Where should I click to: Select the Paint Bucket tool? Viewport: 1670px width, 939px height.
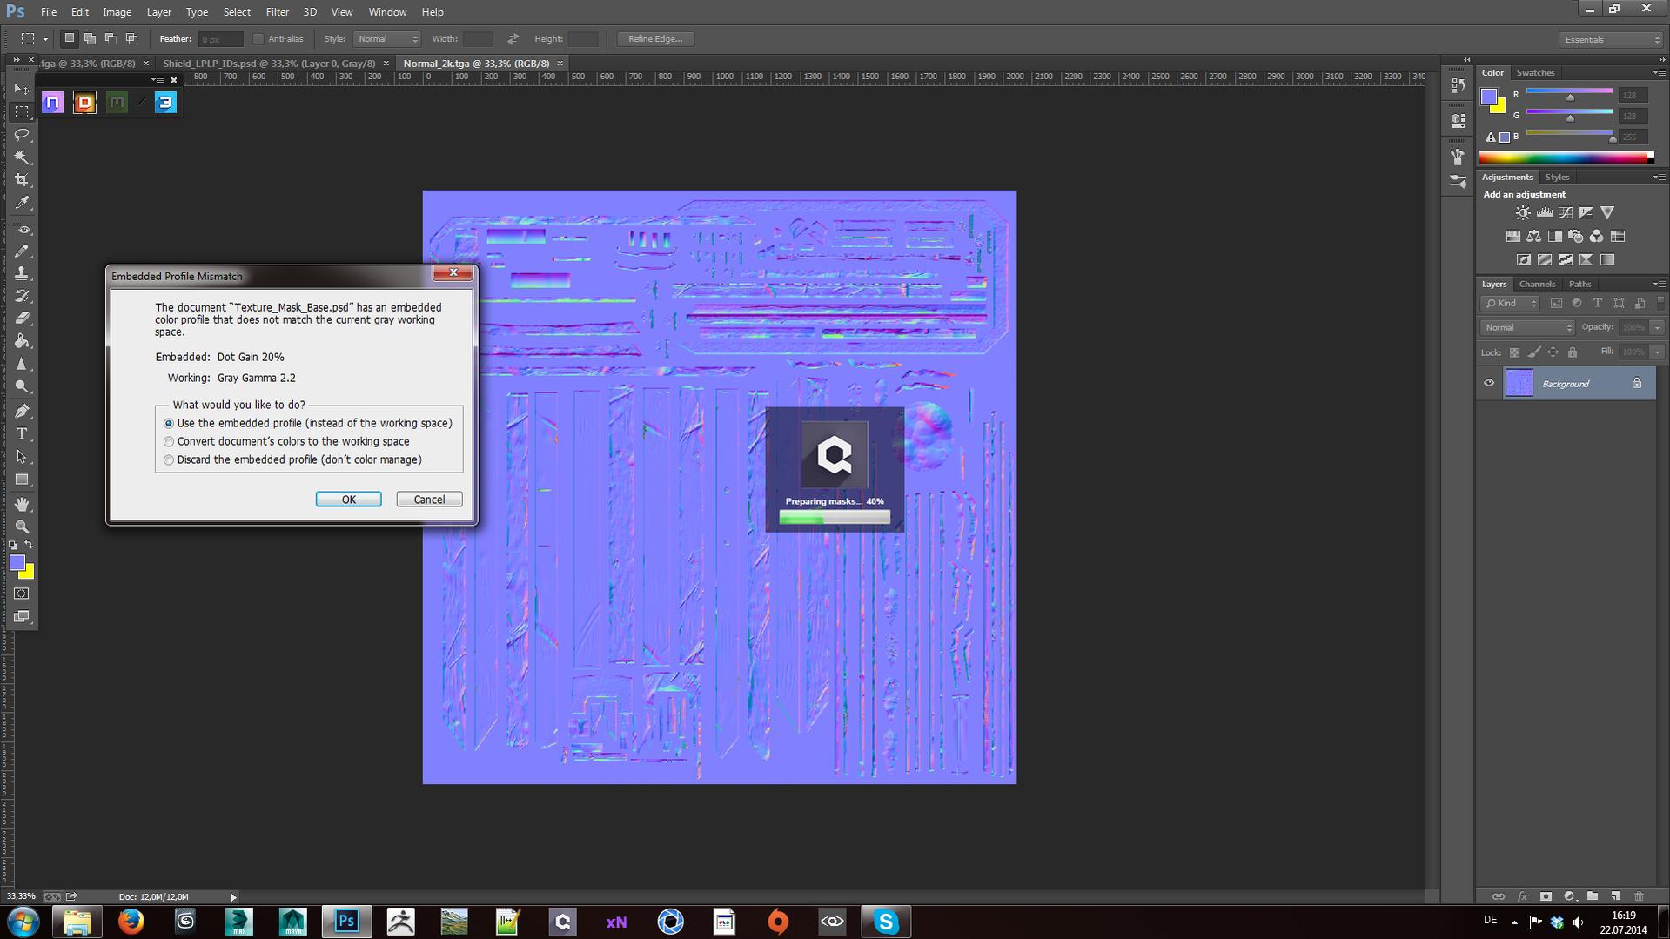point(22,341)
